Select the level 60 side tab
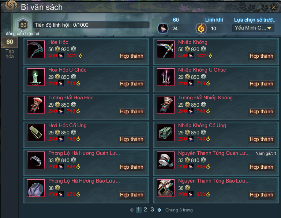The height and width of the screenshot is (218, 281). (x=10, y=42)
